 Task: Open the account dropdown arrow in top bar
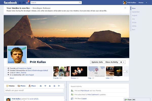pyautogui.click(x=147, y=3)
